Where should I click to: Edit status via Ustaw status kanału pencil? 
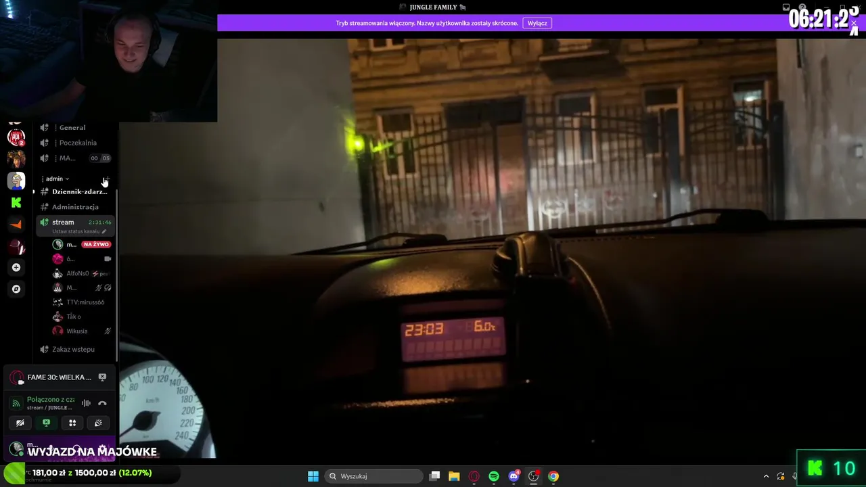click(x=104, y=231)
